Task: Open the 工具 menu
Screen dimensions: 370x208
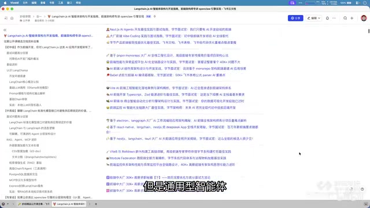Action: click(x=61, y=3)
